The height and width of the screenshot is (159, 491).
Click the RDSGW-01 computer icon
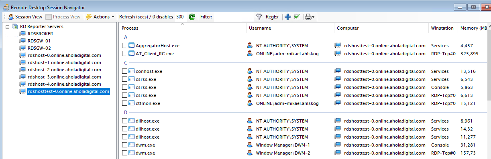tap(22, 41)
